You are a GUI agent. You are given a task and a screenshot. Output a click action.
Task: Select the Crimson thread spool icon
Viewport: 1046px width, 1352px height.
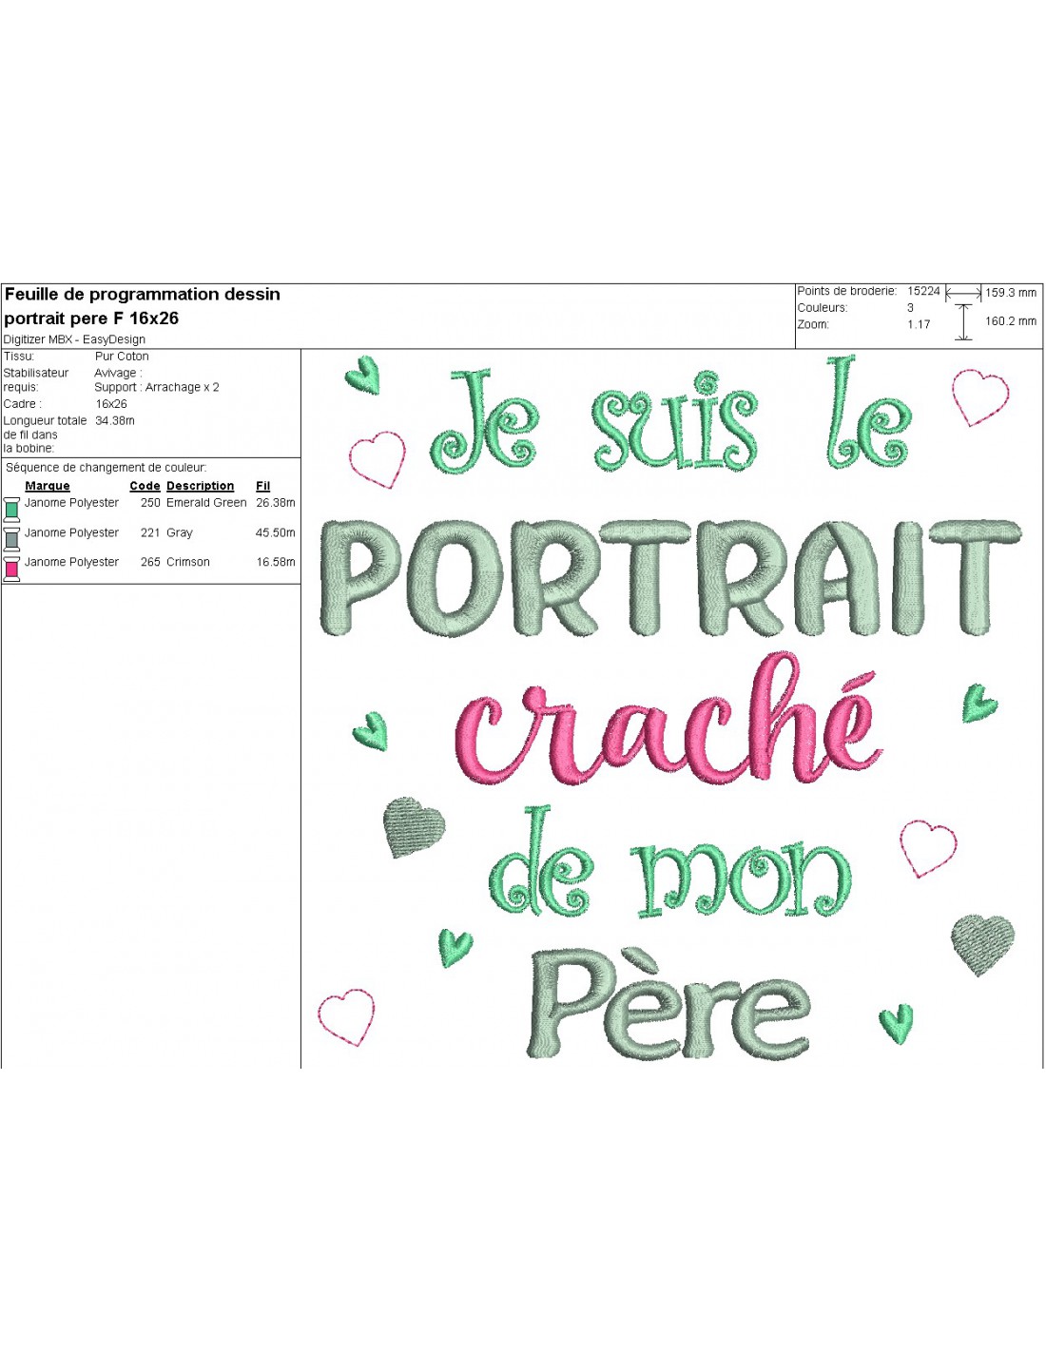click(11, 569)
